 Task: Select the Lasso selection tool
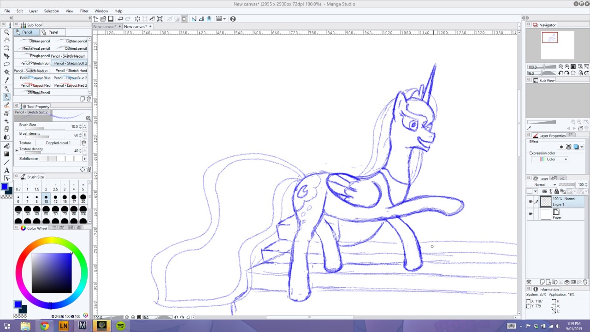click(x=6, y=64)
